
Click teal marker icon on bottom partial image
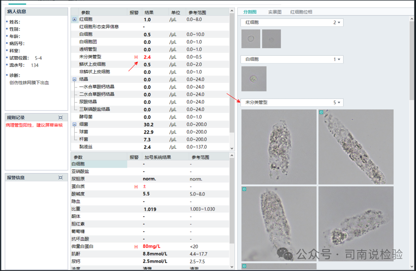pos(244,266)
